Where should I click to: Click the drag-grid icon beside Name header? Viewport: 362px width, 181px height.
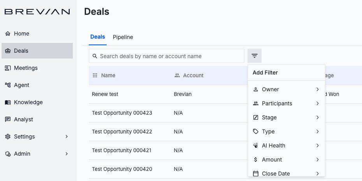95,75
